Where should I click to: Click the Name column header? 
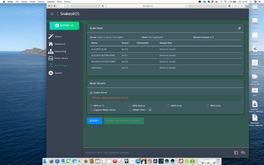point(94,43)
